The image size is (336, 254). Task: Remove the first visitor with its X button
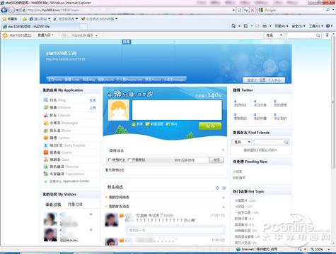[91, 214]
